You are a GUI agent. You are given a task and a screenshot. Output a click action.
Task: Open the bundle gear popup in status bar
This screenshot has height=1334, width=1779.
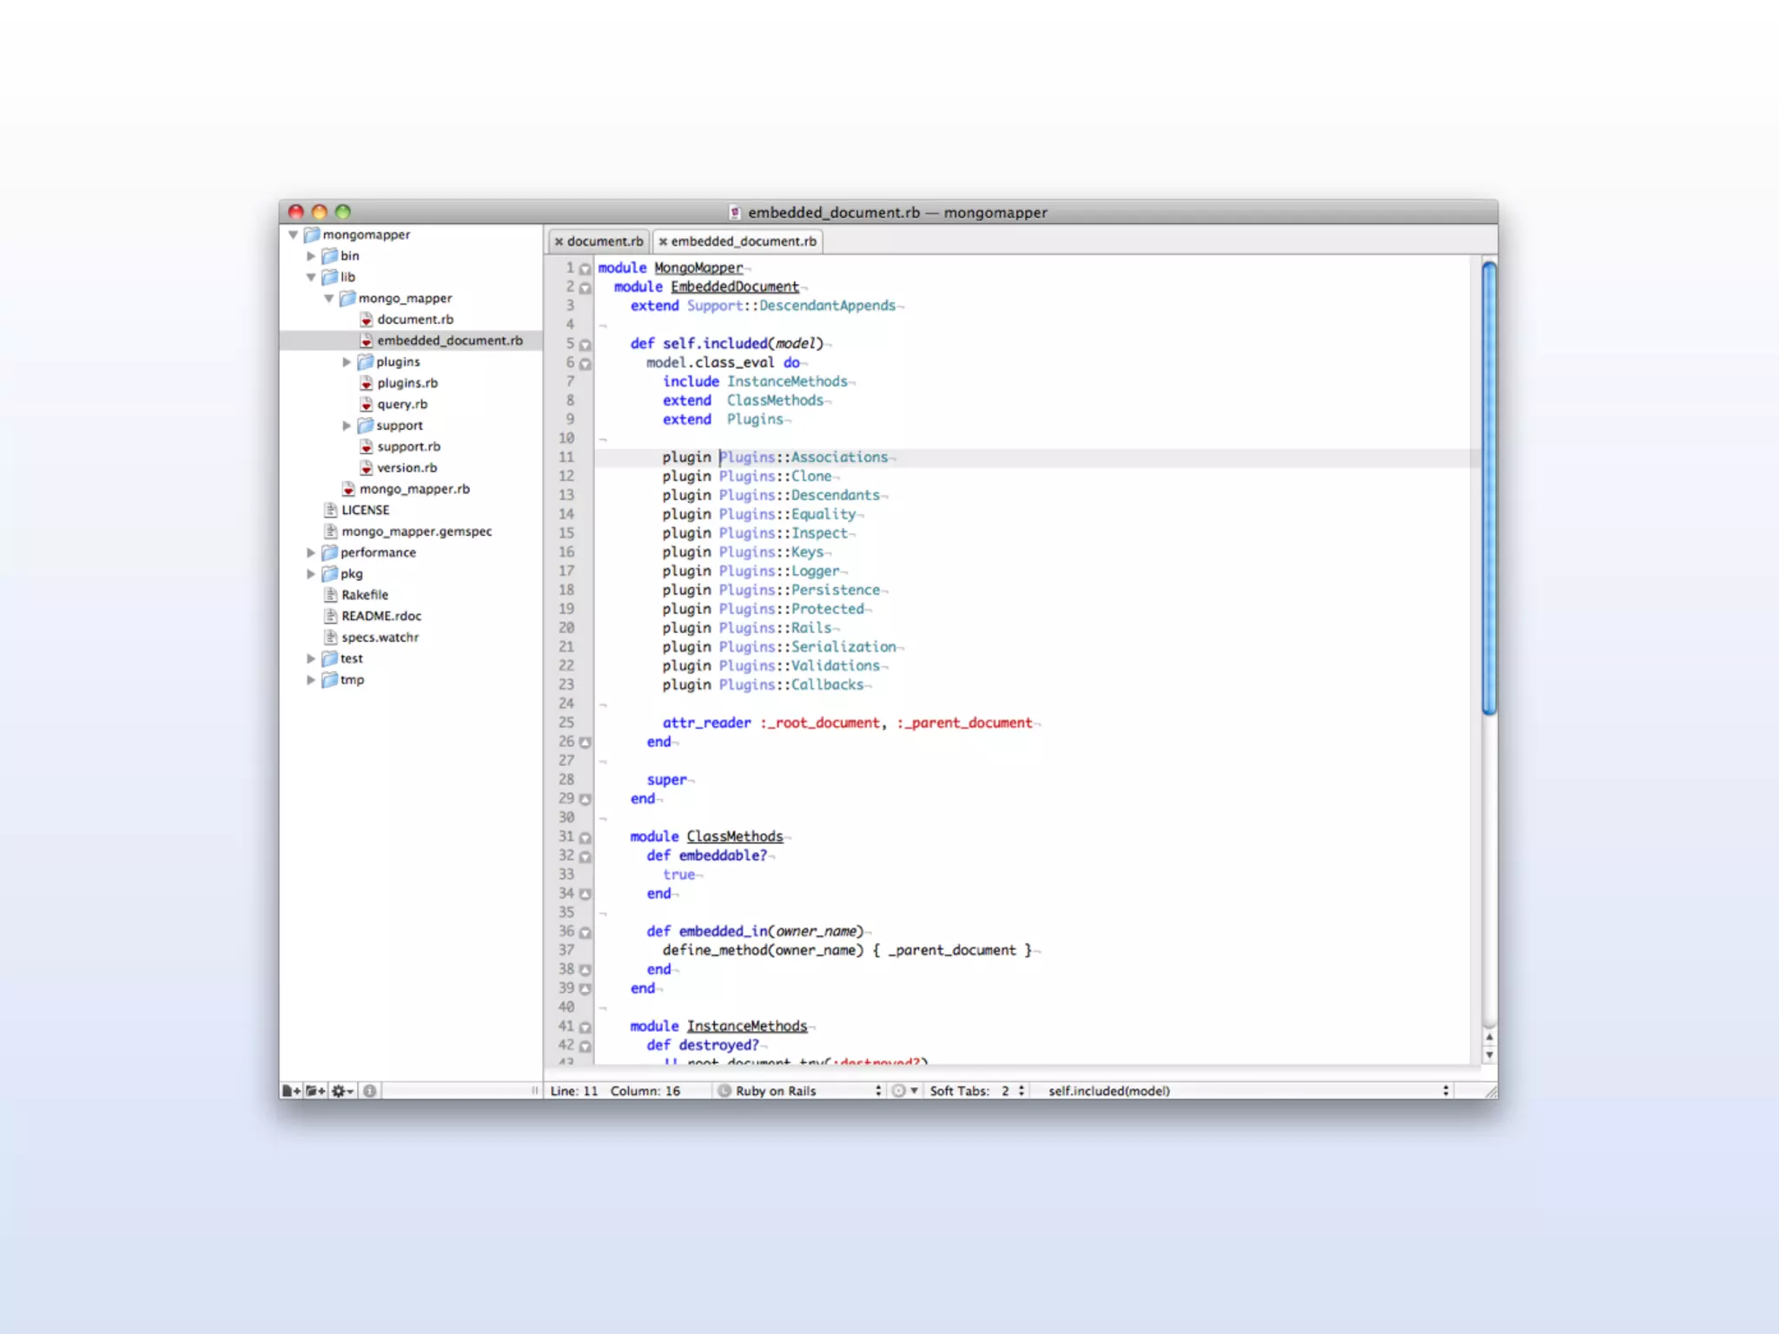point(904,1091)
